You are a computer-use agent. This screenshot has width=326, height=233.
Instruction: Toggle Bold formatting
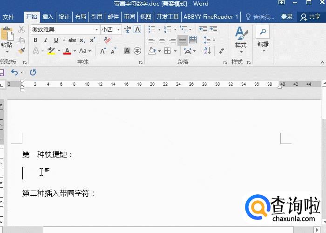pos(35,40)
